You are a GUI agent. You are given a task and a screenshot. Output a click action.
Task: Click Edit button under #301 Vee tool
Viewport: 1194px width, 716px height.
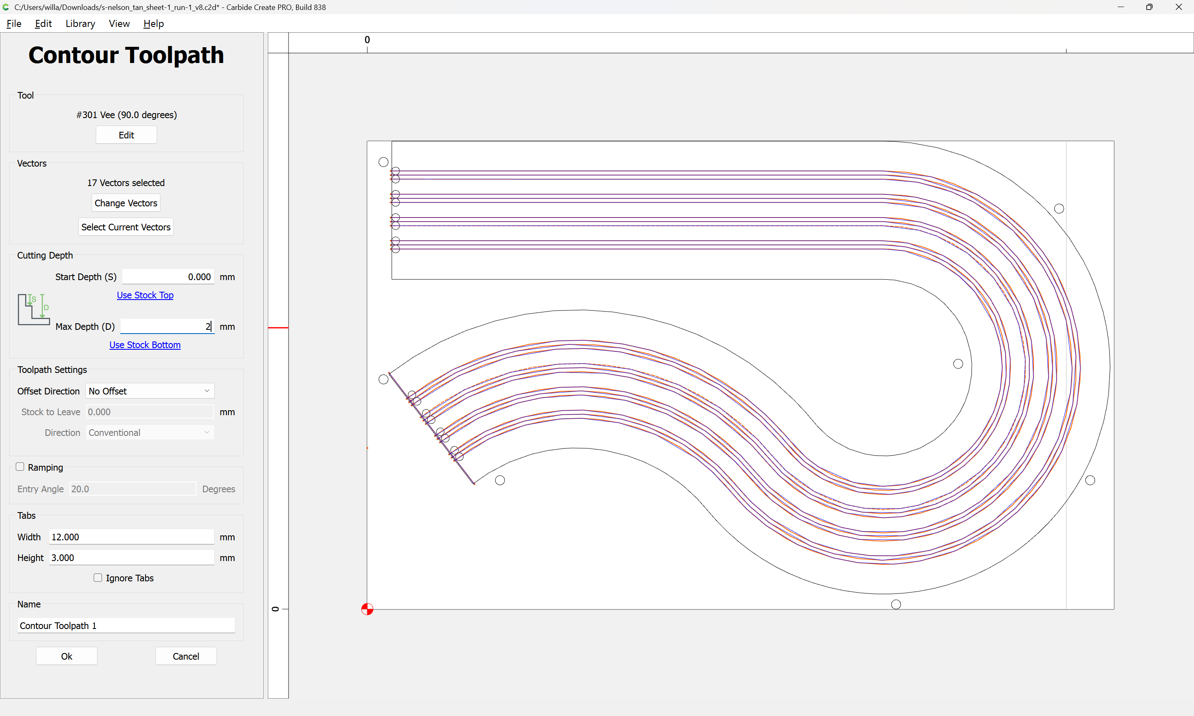(x=126, y=135)
